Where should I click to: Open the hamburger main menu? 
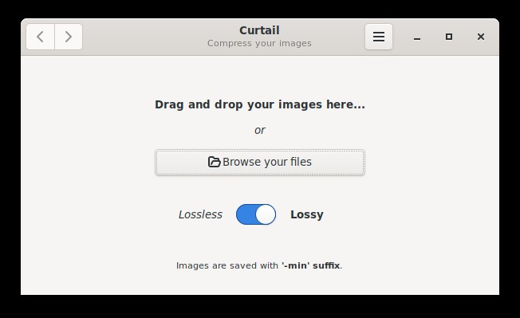tap(379, 37)
